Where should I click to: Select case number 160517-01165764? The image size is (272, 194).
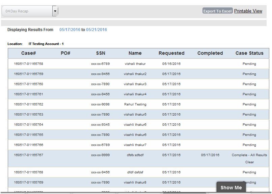(28, 124)
